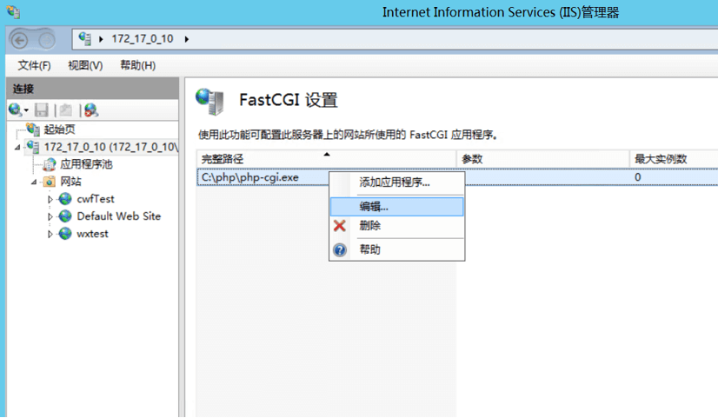Click the cwfTest site globe icon
Screen dimensions: 718x418
click(65, 199)
